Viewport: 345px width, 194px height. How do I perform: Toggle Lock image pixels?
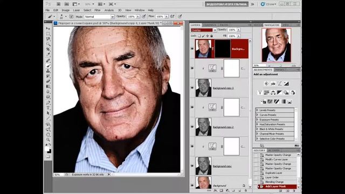click(x=203, y=36)
